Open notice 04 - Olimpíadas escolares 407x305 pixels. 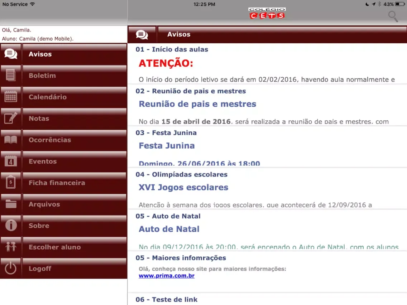(x=267, y=189)
